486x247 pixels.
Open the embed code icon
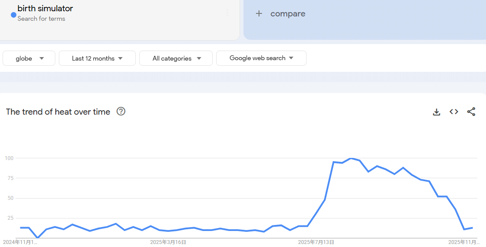(x=454, y=112)
